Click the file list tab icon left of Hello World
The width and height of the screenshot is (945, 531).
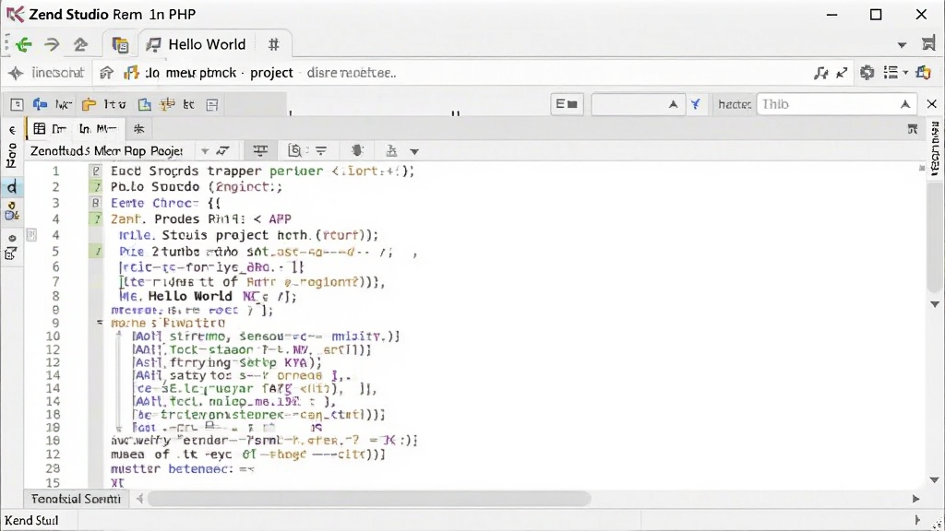(x=120, y=44)
